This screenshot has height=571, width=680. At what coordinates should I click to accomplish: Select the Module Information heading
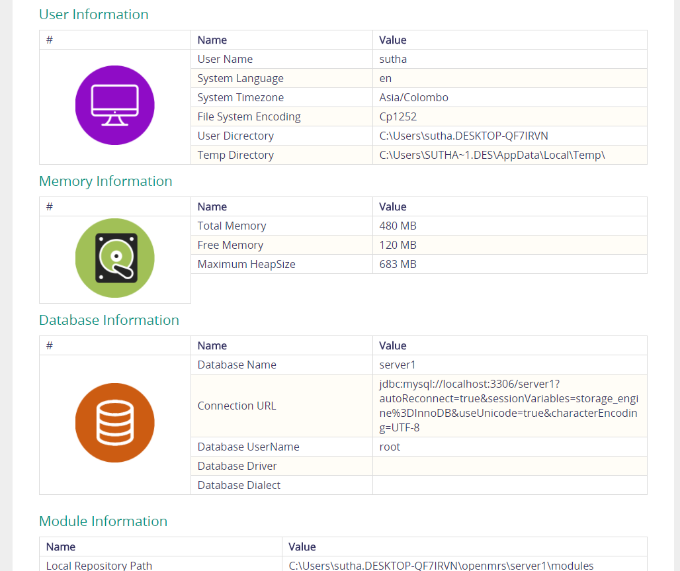(x=103, y=521)
